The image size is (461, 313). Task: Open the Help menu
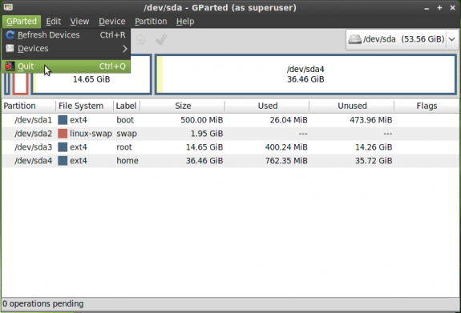(185, 22)
